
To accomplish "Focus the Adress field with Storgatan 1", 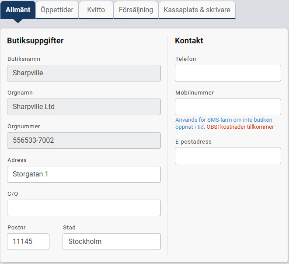I will click(x=84, y=174).
